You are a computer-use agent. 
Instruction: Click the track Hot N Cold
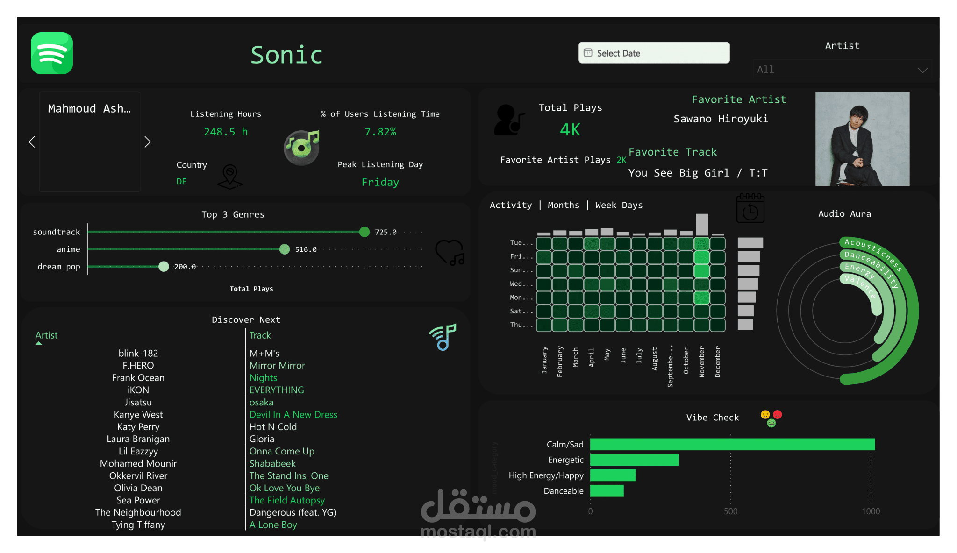click(x=273, y=426)
